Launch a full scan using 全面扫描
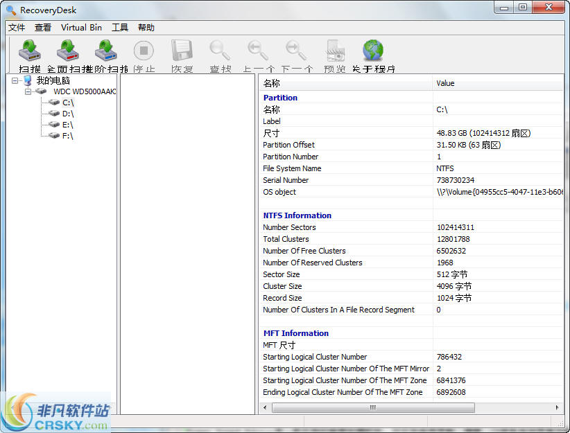570x433 pixels. pos(67,50)
